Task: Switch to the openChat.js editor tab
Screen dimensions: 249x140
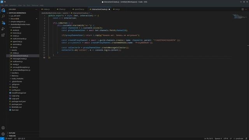Action: click(x=79, y=9)
